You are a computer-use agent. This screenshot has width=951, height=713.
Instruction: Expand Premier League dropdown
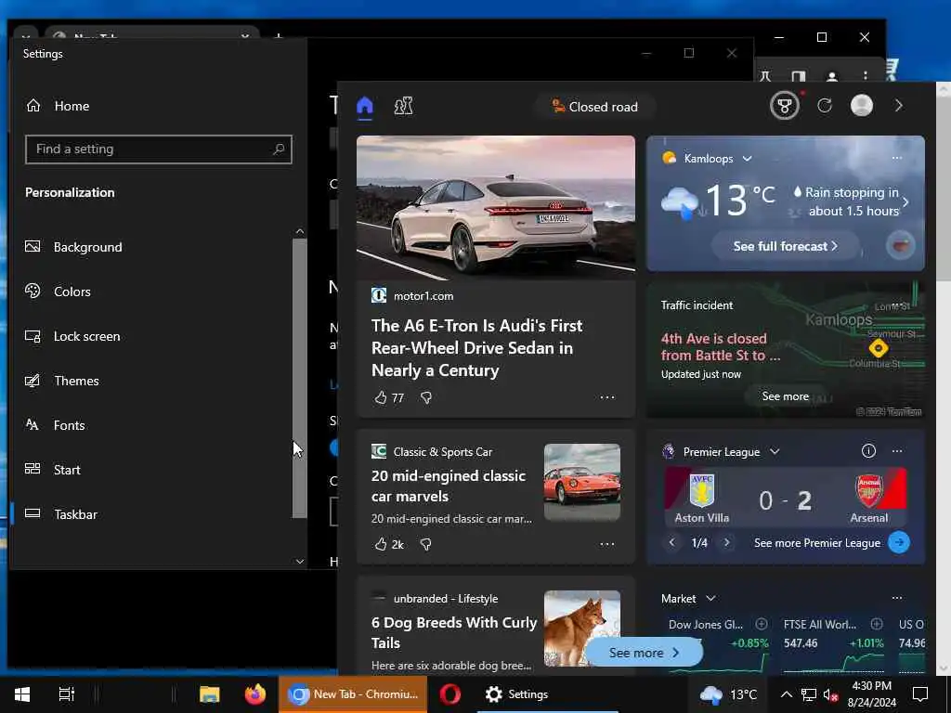point(775,452)
